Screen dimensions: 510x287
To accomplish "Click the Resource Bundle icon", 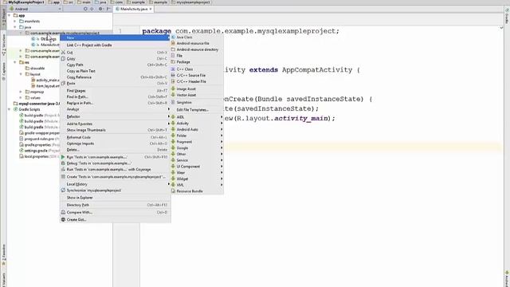I will [x=173, y=191].
